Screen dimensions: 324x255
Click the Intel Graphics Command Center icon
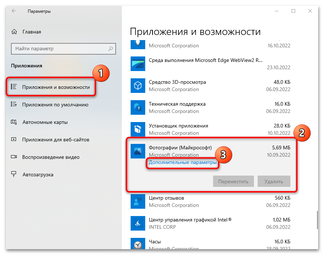(138, 223)
